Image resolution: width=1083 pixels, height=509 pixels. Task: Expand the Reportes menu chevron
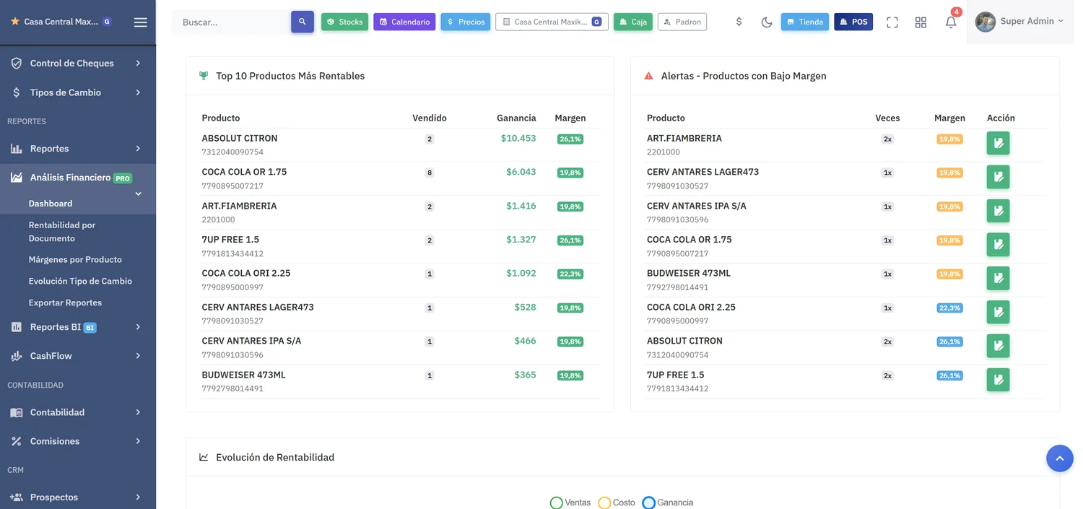point(138,149)
